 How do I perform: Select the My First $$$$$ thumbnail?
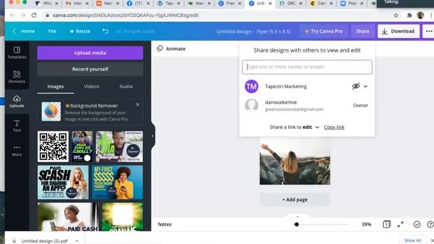click(117, 182)
